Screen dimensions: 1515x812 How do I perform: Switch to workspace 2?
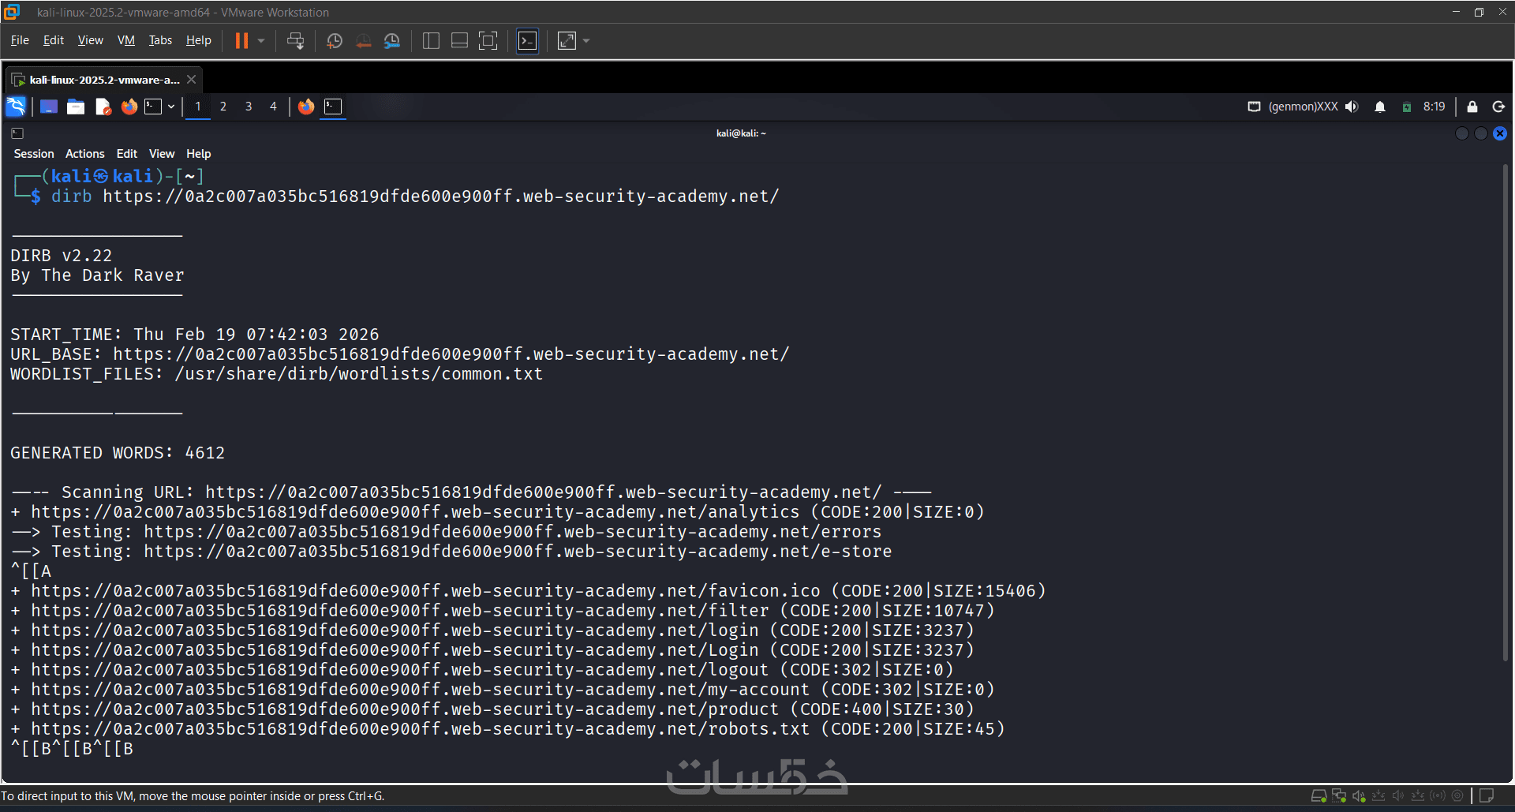[223, 107]
